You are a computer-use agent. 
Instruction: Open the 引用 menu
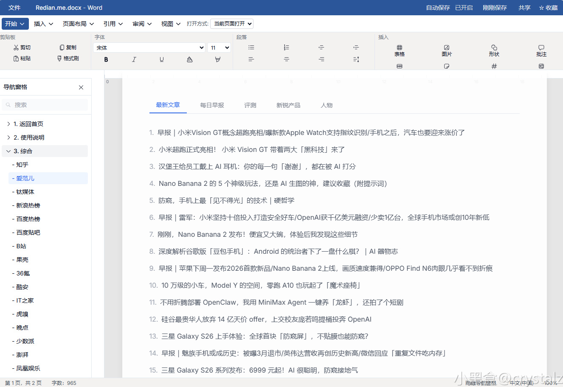[x=113, y=24]
